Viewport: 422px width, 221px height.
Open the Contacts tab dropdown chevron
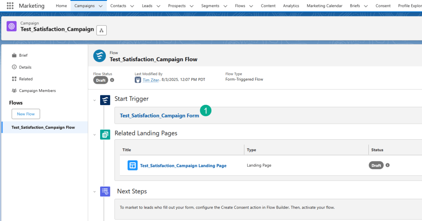132,6
